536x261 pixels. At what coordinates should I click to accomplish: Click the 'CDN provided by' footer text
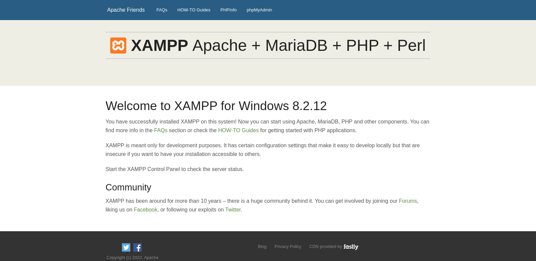[326, 247]
